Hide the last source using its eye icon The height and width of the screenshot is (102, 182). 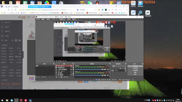tap(71, 75)
